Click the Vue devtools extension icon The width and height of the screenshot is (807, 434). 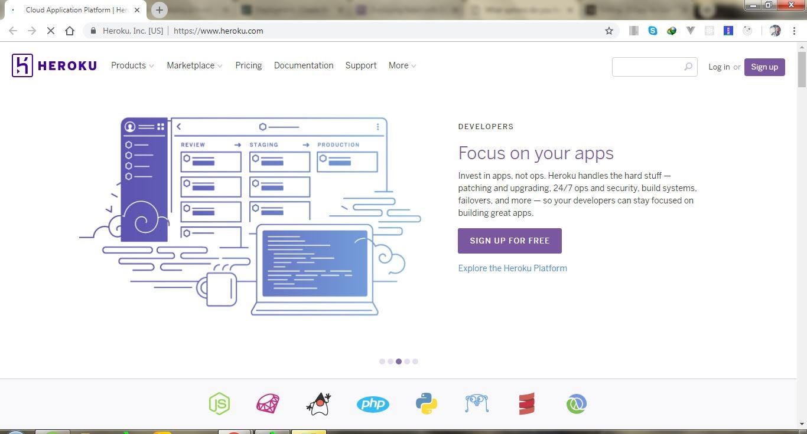click(691, 31)
